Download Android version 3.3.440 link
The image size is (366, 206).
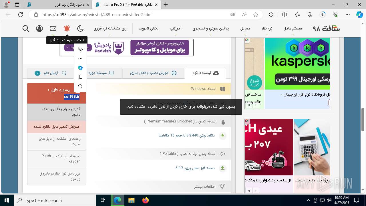point(186,135)
